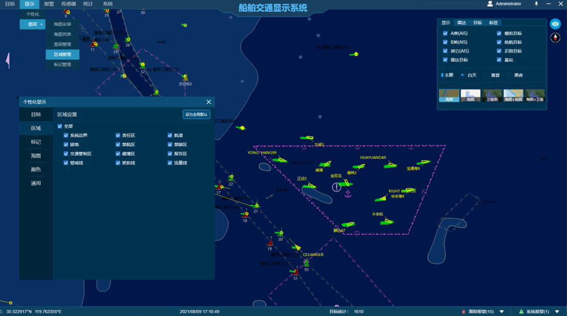Uncheck the 锚地 checkbox
This screenshot has width=567, height=316.
click(x=66, y=145)
